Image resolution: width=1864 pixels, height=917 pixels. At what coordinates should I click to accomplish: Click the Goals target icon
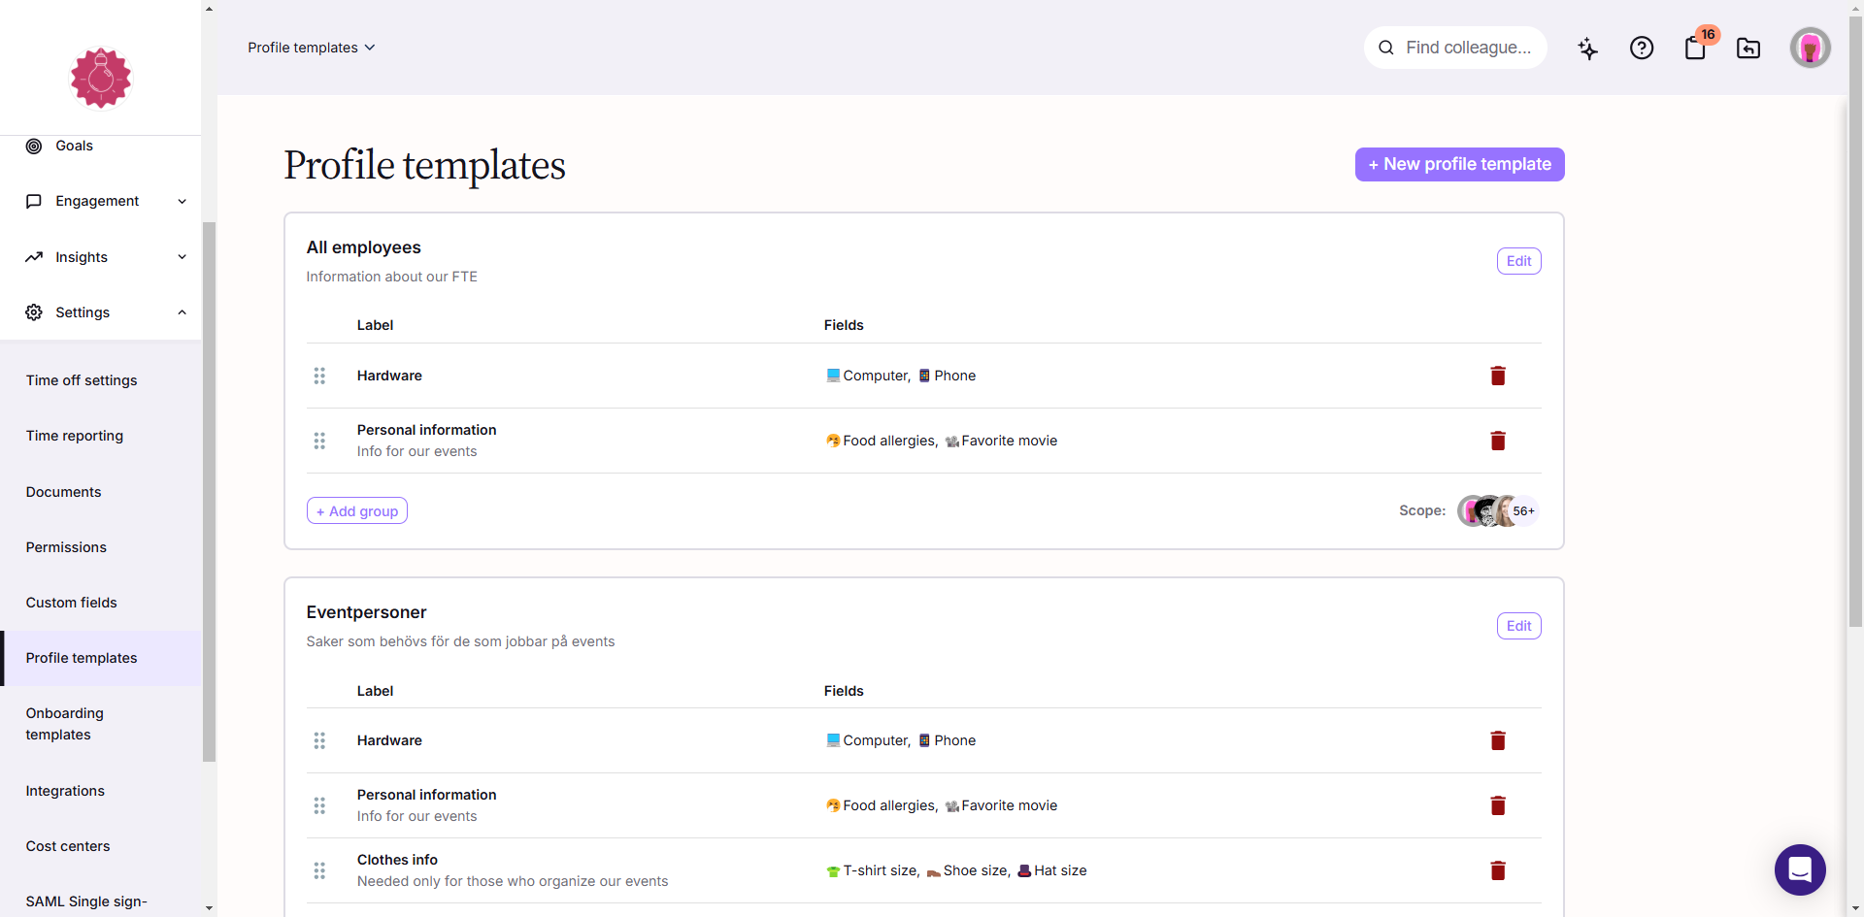[x=34, y=146]
